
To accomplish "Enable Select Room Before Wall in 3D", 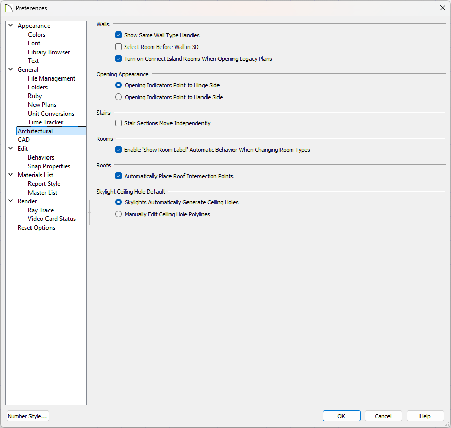I will coord(119,47).
